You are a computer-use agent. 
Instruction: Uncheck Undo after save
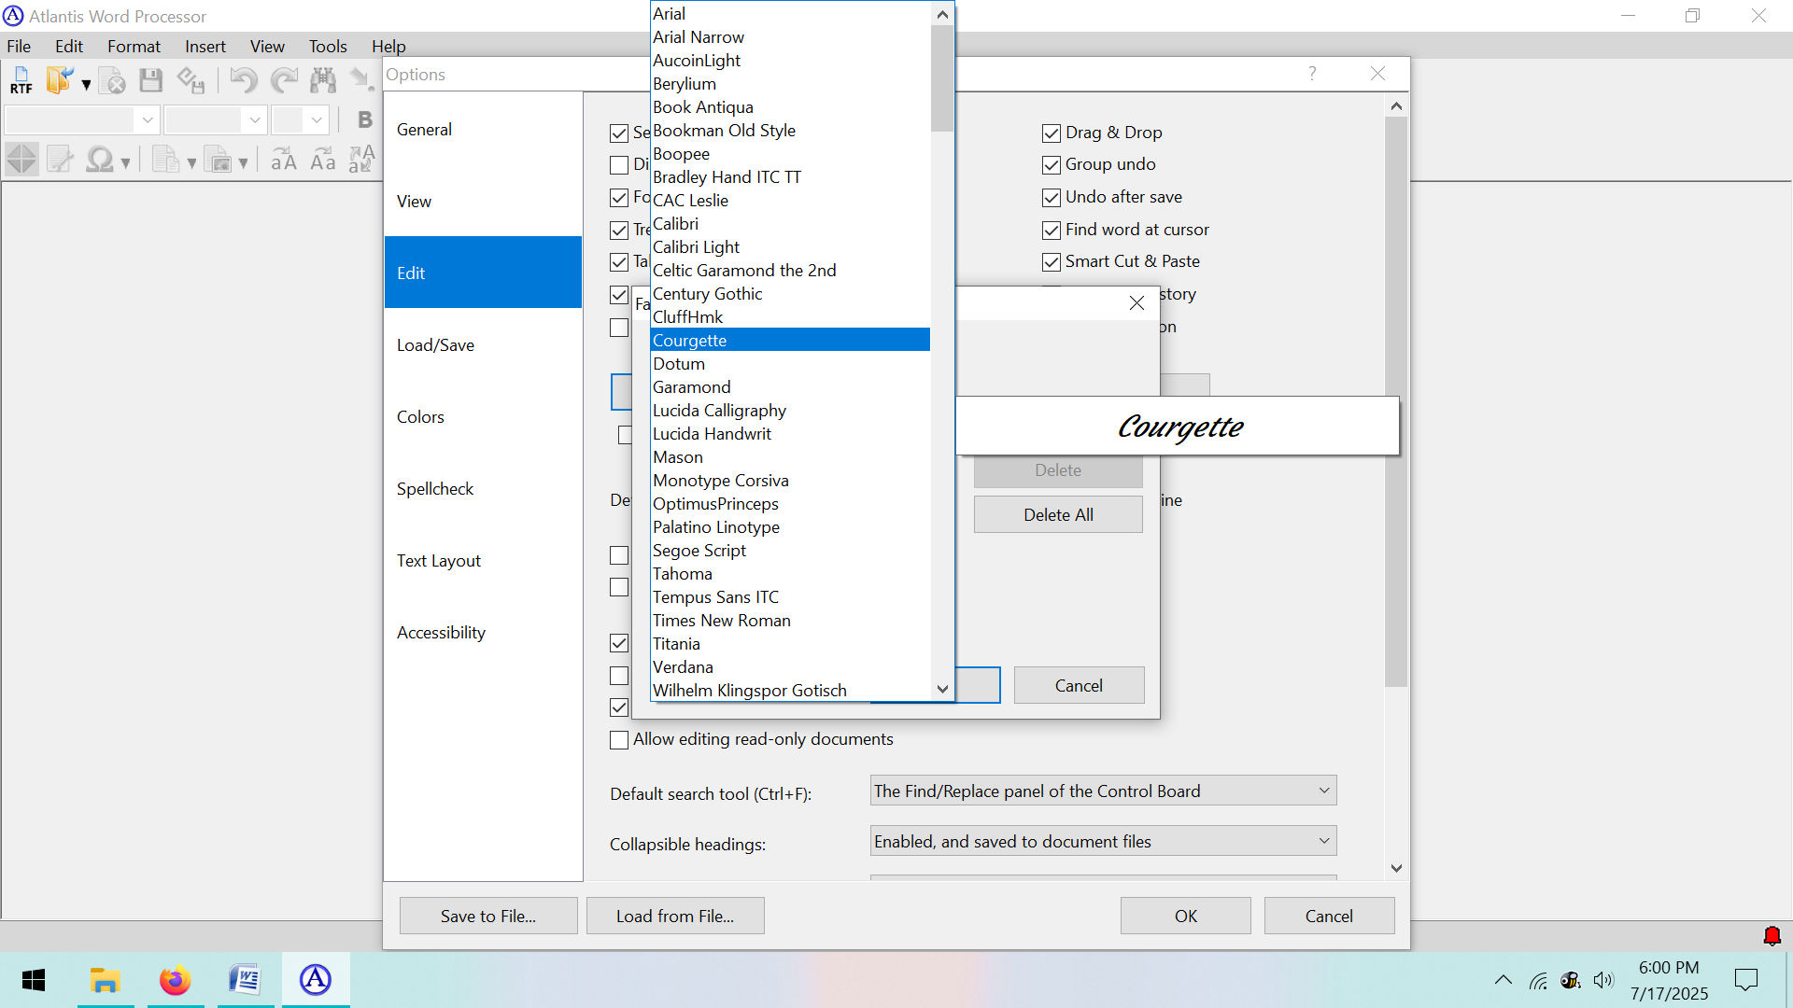coord(1051,197)
